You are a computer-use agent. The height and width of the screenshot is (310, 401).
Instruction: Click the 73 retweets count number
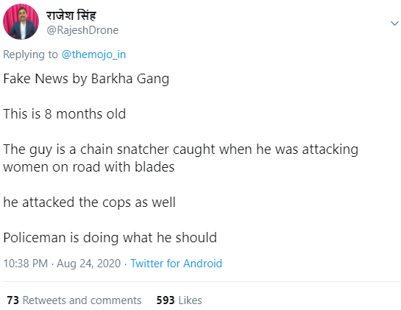13,300
